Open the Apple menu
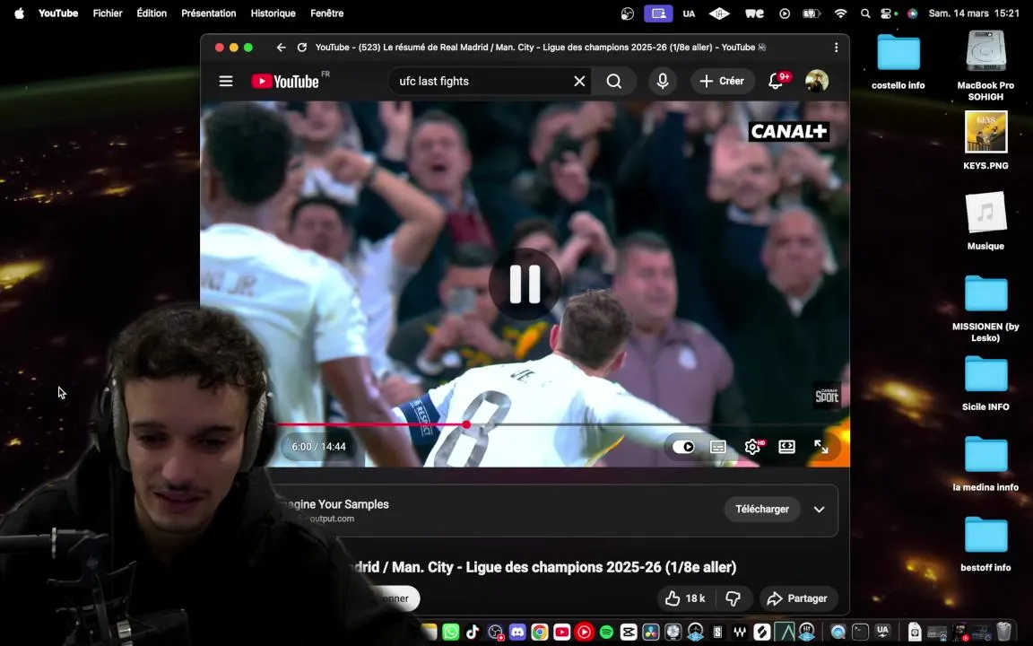This screenshot has width=1033, height=646. pyautogui.click(x=19, y=13)
